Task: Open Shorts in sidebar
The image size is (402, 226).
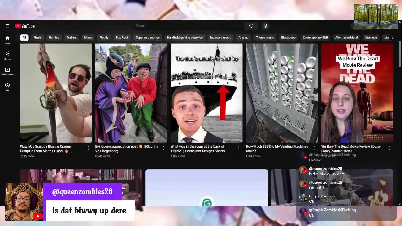Action: point(8,56)
